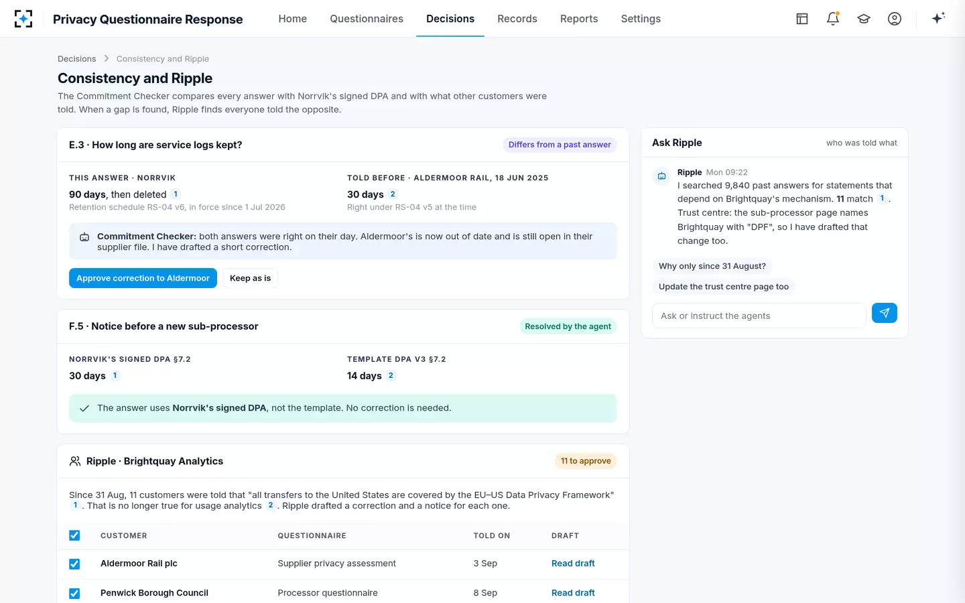This screenshot has width=965, height=603.
Task: Click the Keep as is button
Action: [251, 278]
